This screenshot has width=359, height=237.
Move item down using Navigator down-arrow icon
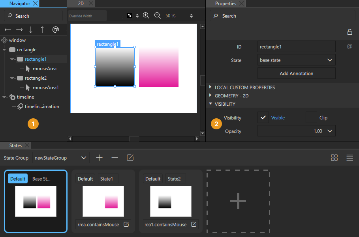tap(31, 30)
